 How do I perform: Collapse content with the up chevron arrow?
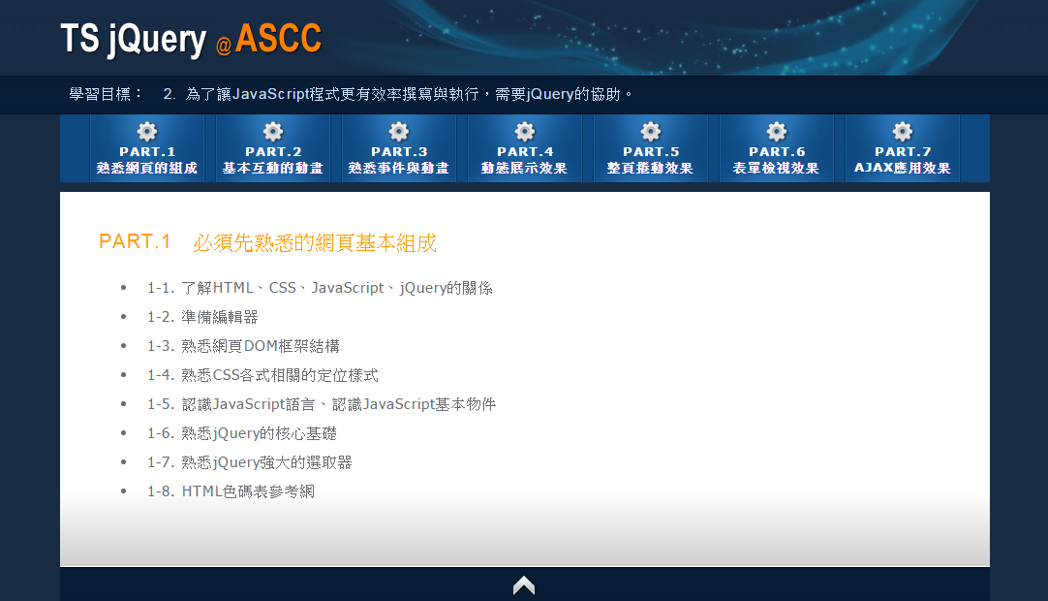pos(524,585)
